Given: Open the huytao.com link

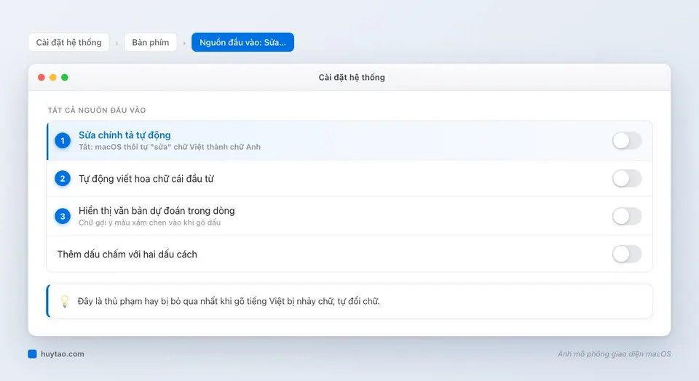Looking at the screenshot, I should pyautogui.click(x=63, y=354).
